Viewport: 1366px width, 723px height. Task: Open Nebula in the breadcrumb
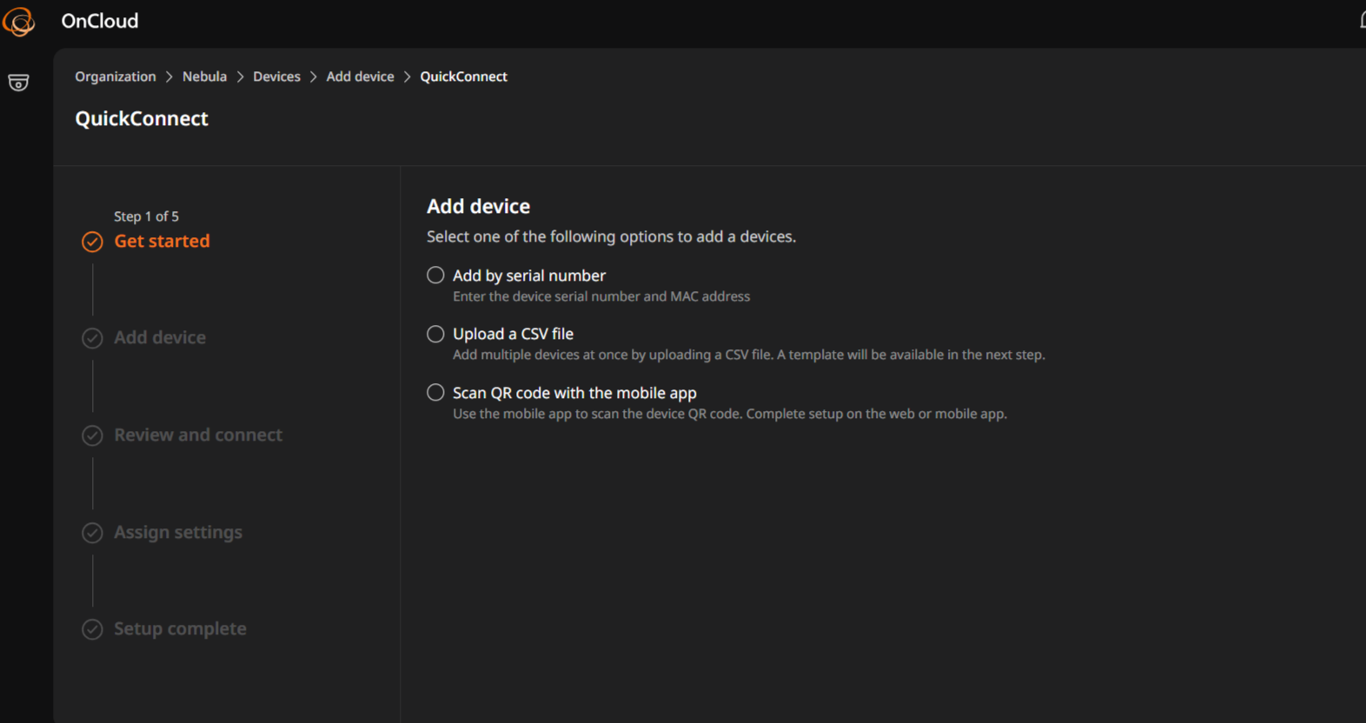204,76
